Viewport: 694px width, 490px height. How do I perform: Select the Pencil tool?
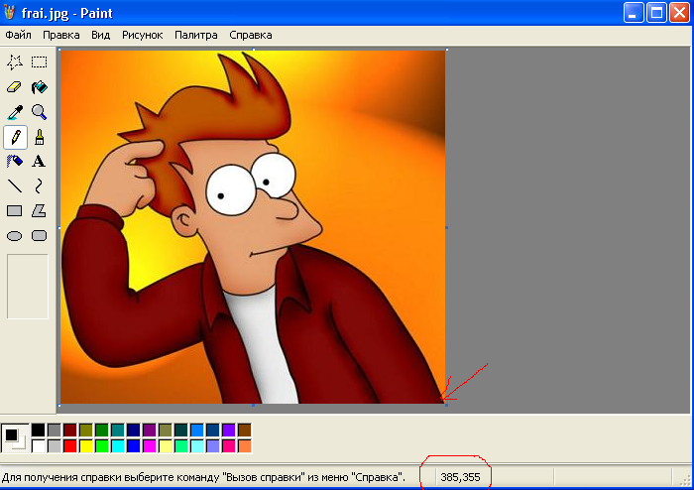(15, 137)
